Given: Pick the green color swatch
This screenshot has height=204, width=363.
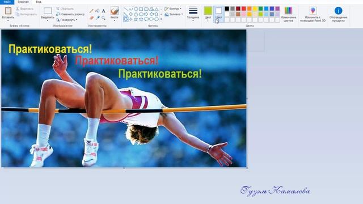Looking at the screenshot, I should (x=261, y=8).
